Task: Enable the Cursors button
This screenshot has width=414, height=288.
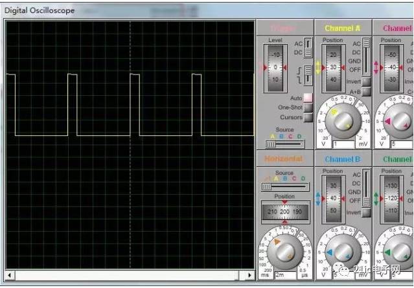Action: (x=308, y=118)
